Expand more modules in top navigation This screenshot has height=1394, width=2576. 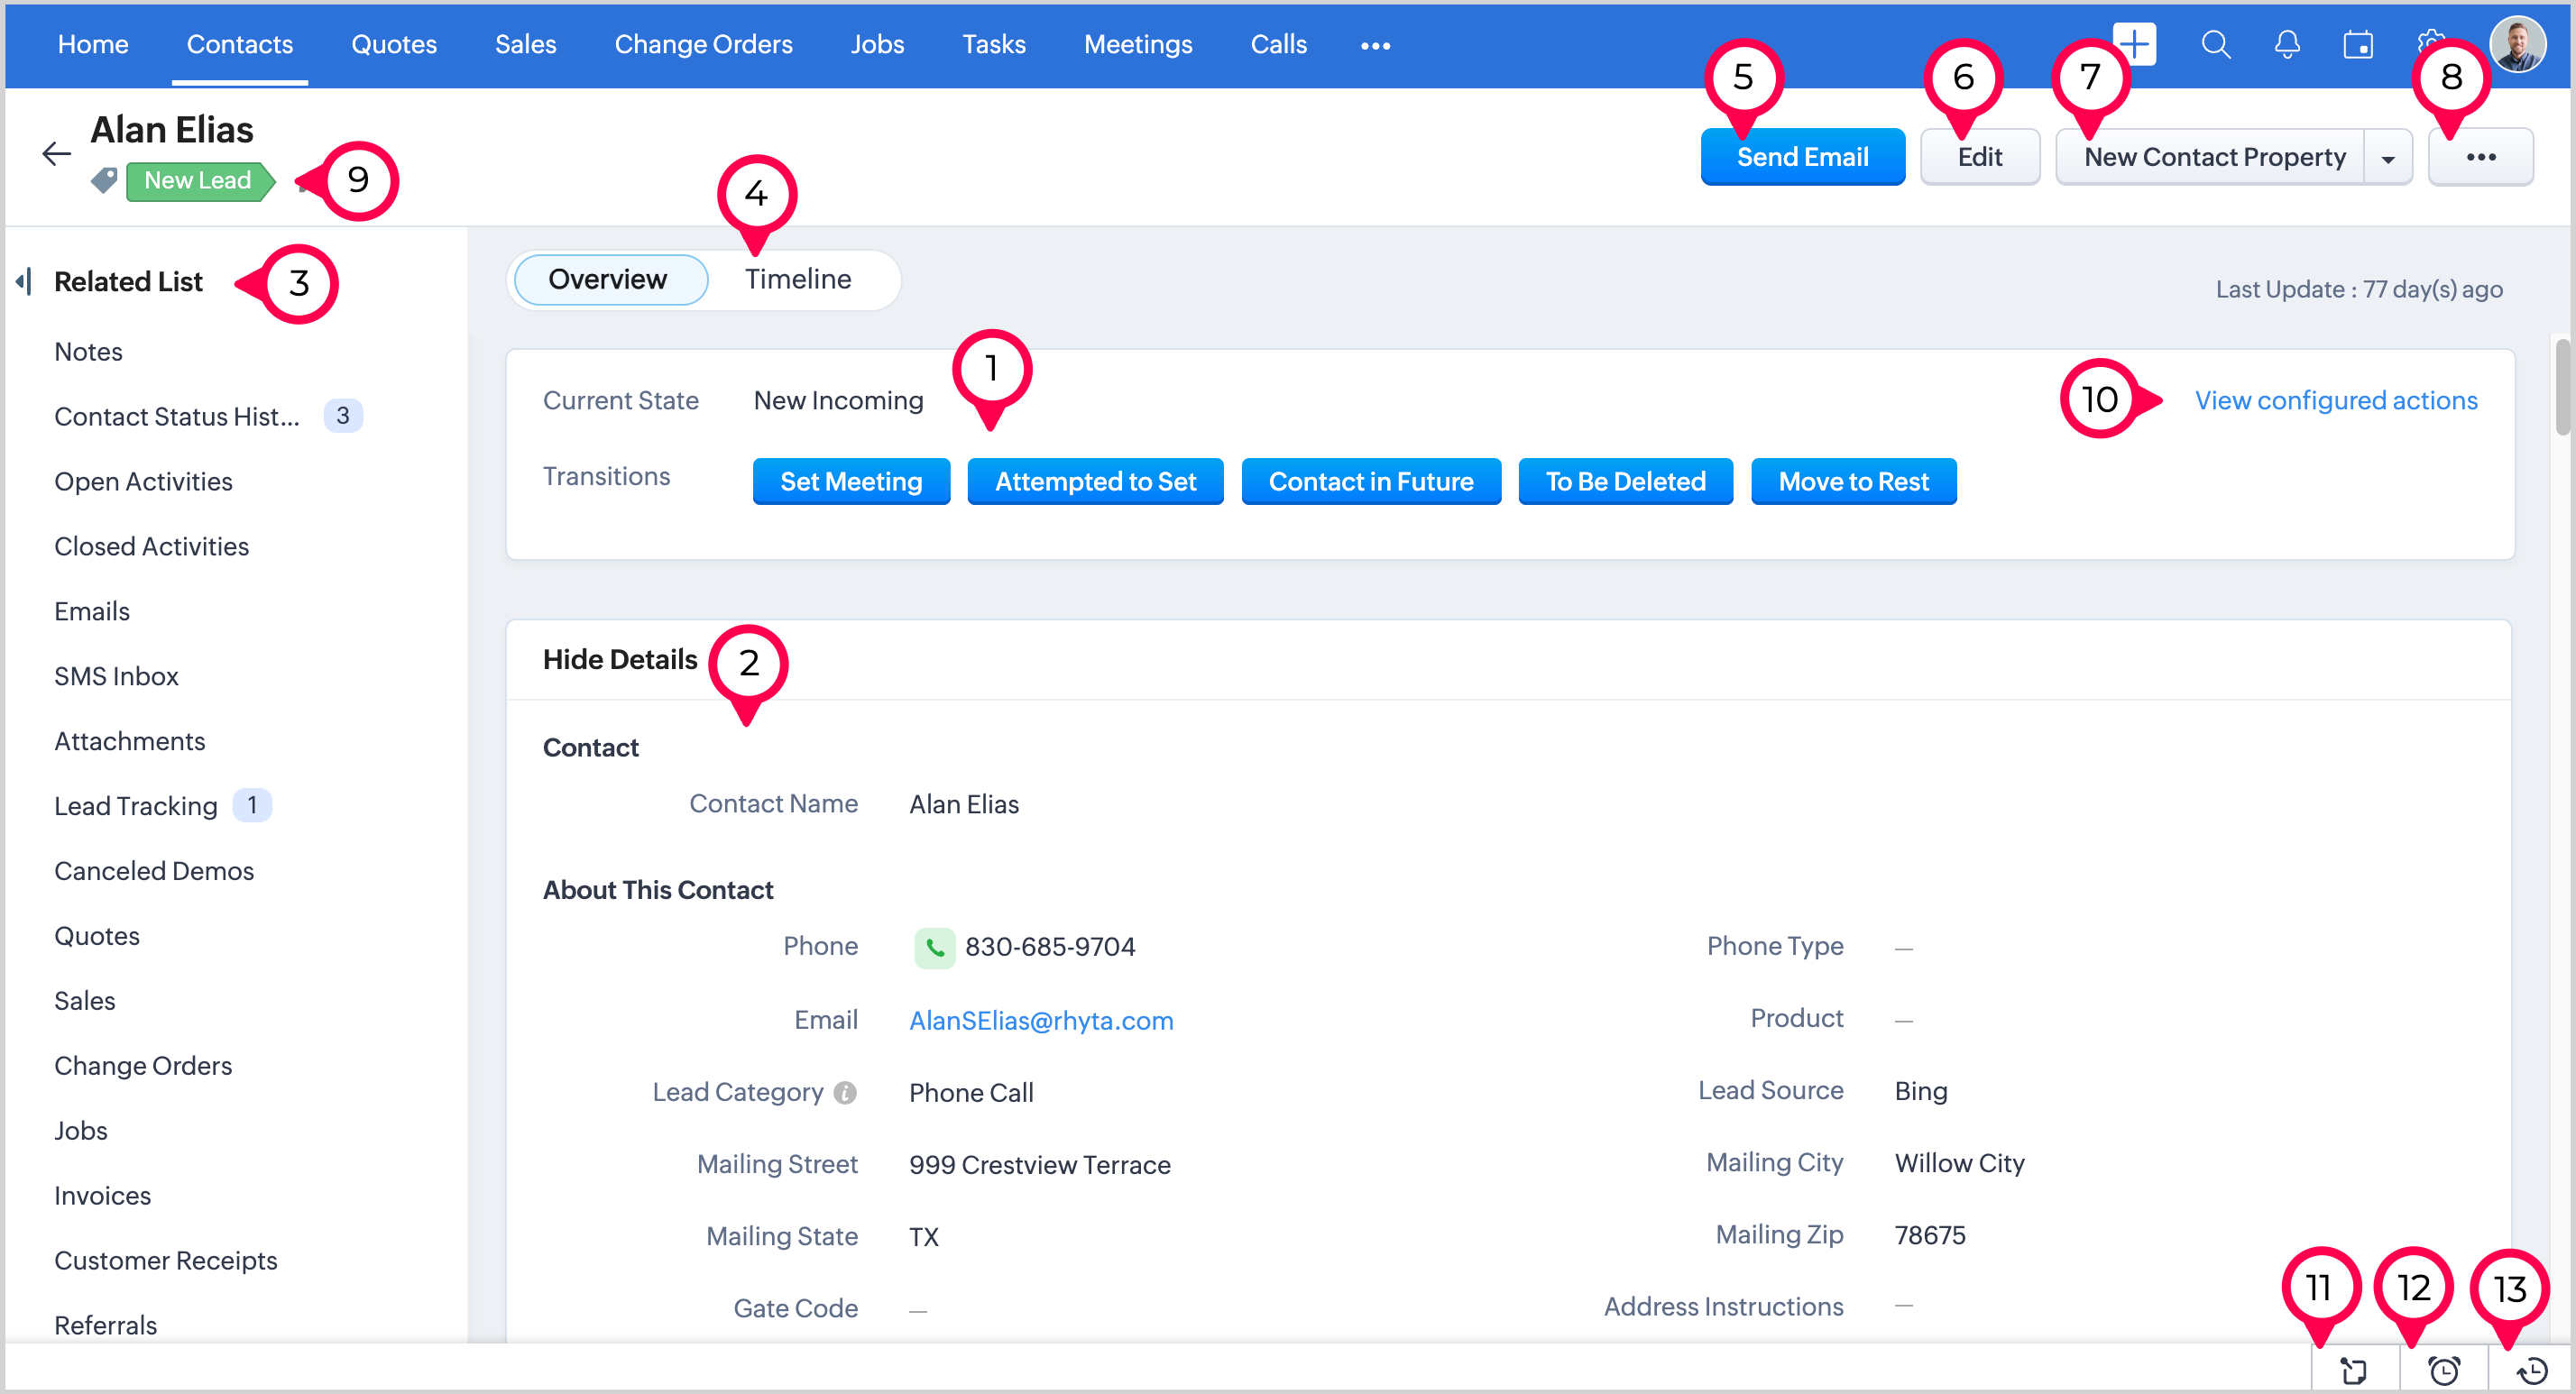[1375, 46]
